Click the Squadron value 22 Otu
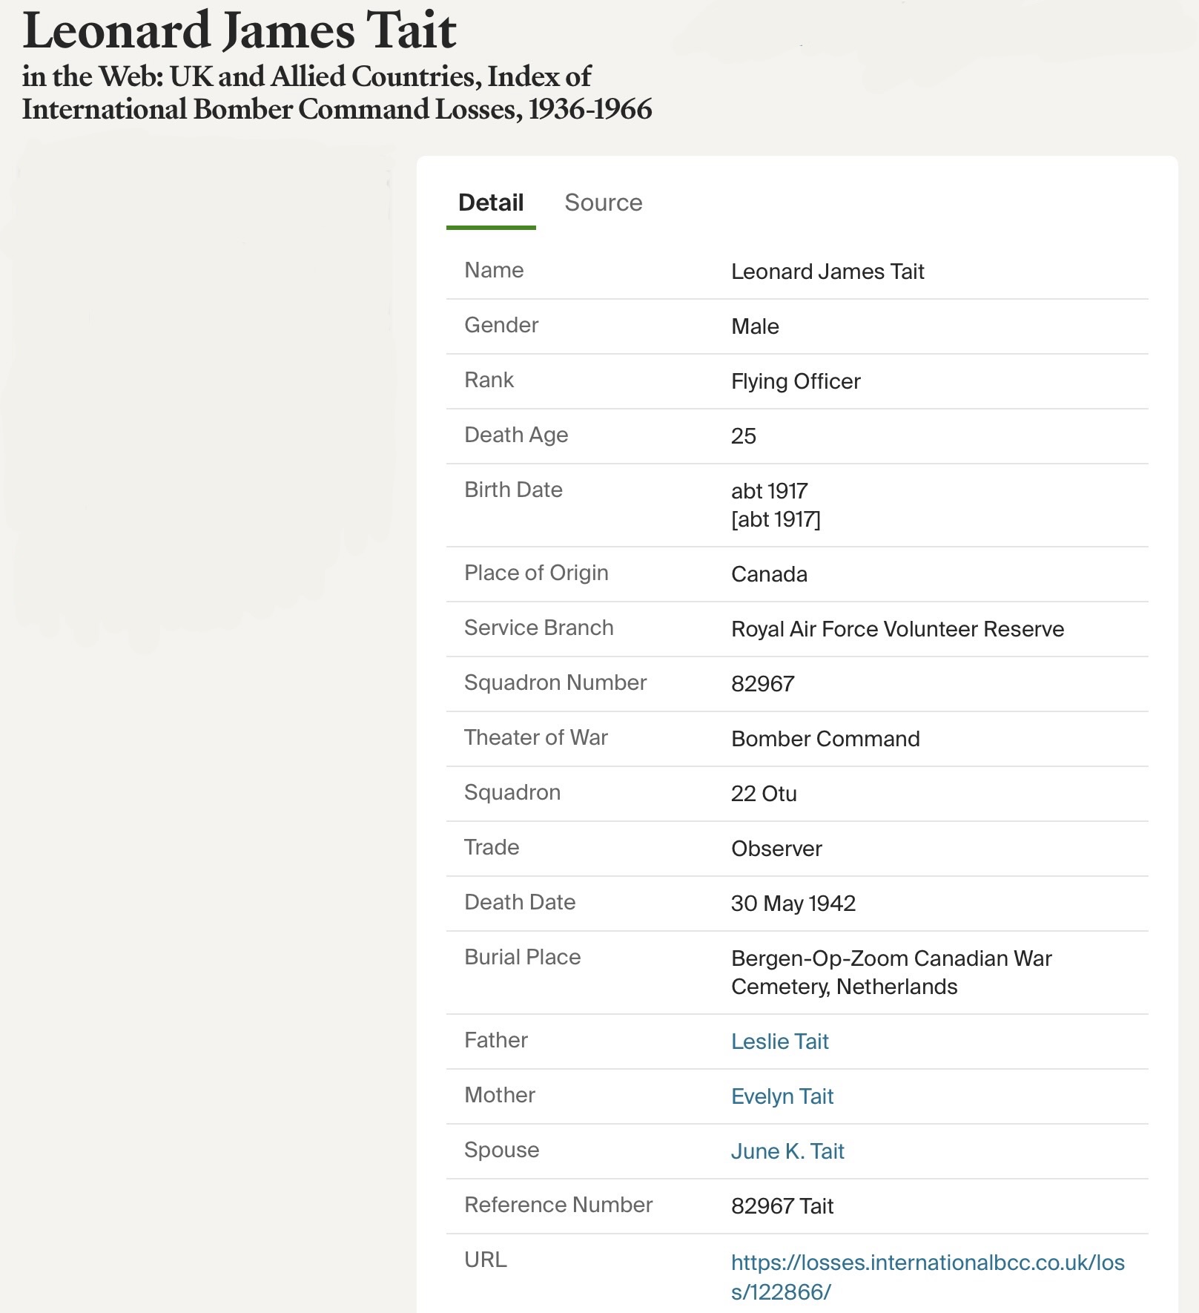 pos(763,794)
